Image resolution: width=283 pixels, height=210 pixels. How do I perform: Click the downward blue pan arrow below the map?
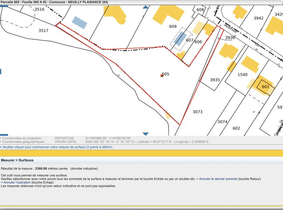click(145, 133)
